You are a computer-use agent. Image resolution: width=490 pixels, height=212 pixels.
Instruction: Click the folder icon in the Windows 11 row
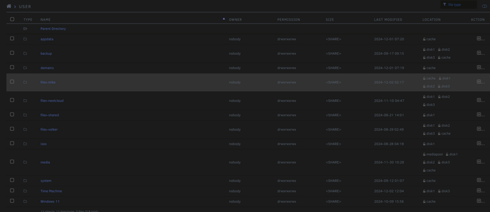coord(25,202)
